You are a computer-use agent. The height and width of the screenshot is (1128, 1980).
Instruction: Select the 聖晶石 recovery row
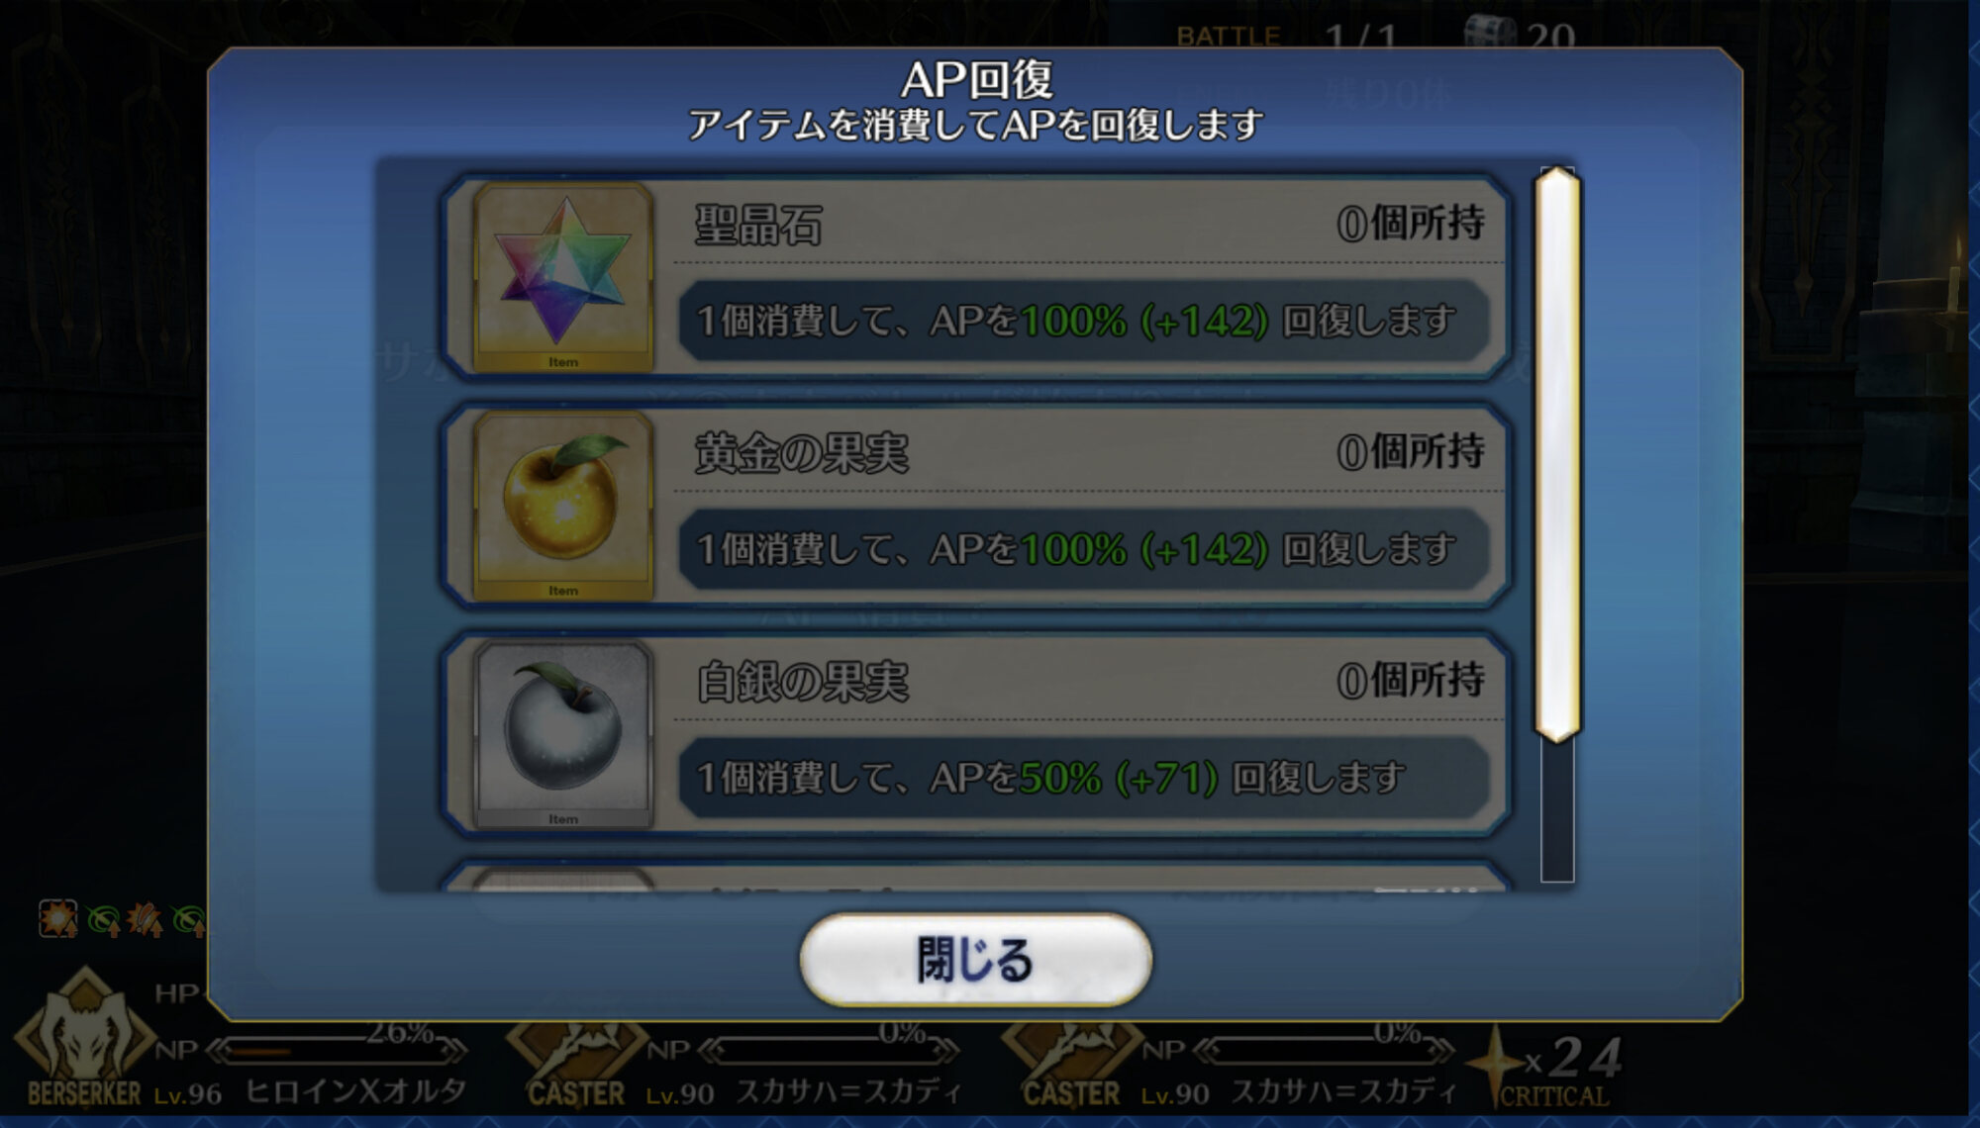click(x=976, y=277)
